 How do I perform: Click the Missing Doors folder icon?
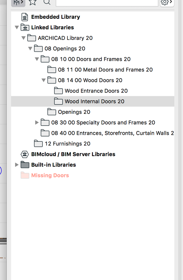point(25,175)
